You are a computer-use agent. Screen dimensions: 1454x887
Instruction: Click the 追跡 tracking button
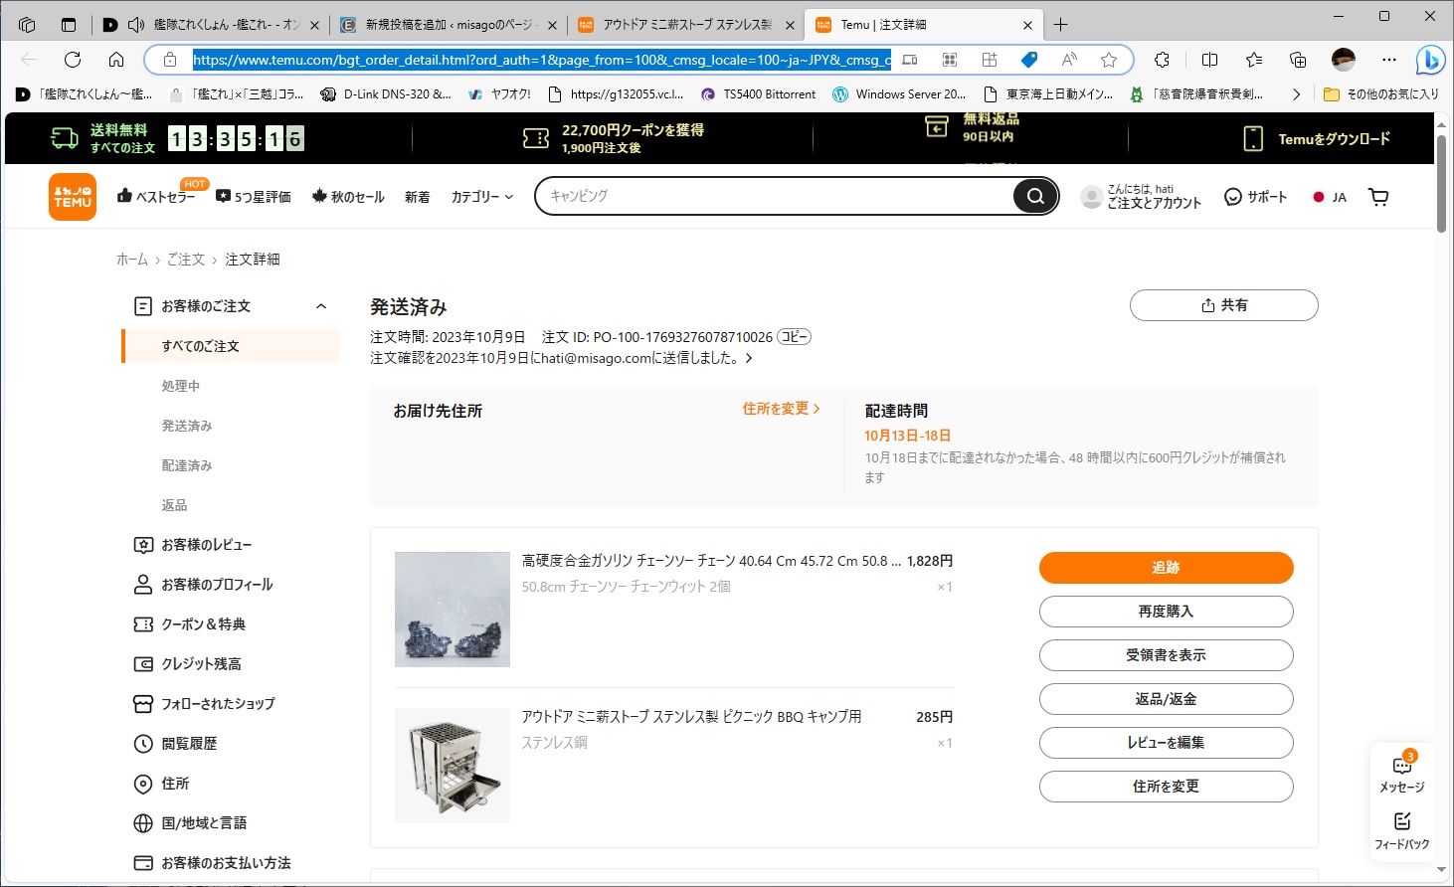pos(1166,568)
